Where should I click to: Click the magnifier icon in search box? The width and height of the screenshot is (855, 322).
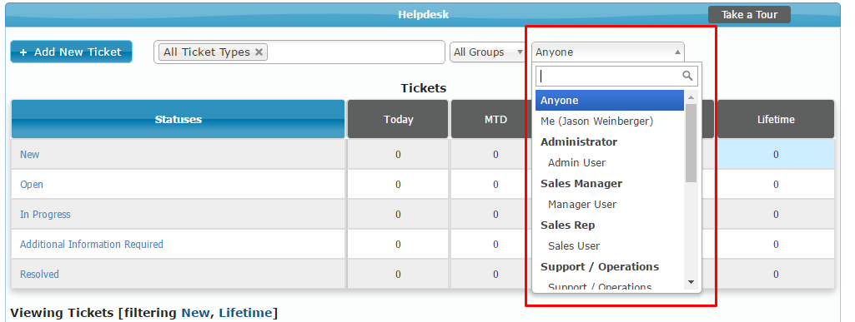[688, 76]
